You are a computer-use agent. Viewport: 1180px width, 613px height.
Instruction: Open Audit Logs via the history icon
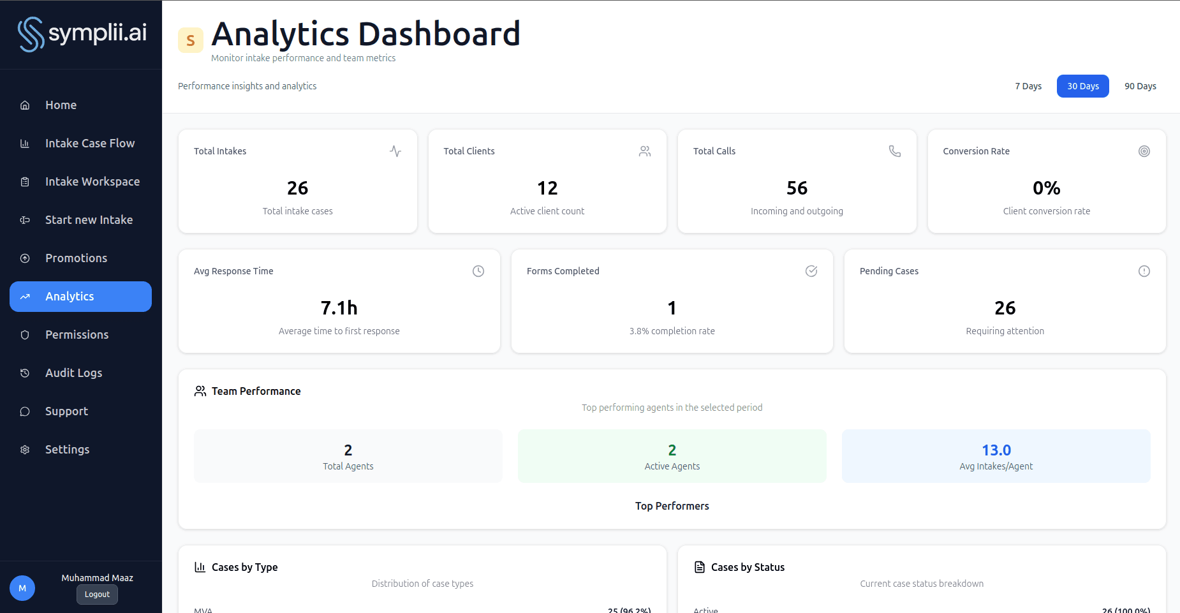click(24, 373)
